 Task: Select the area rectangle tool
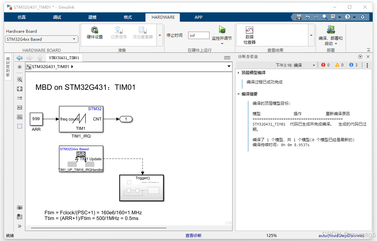click(20, 126)
